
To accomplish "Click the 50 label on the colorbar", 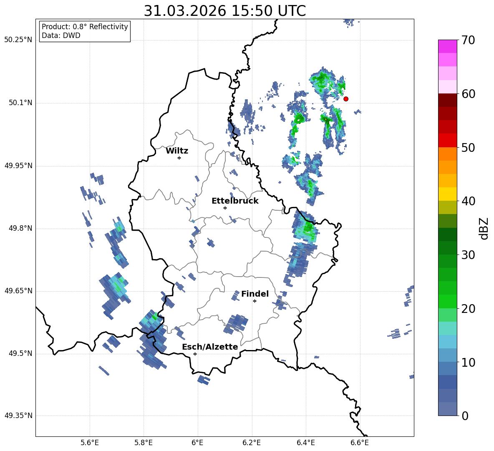I will pyautogui.click(x=468, y=147).
